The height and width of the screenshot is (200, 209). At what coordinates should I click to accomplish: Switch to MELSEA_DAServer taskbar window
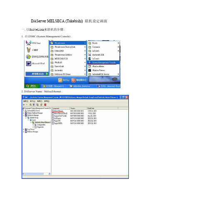(x=82, y=86)
